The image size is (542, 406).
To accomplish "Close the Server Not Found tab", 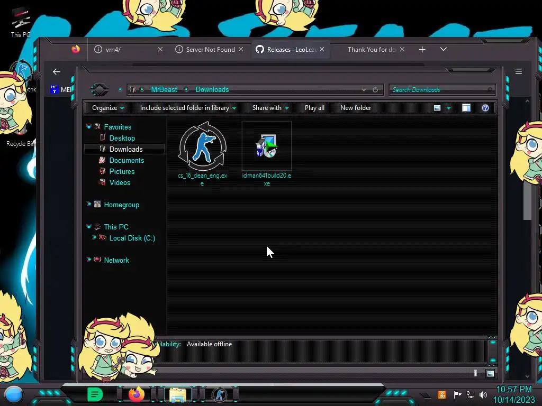I will [x=241, y=49].
